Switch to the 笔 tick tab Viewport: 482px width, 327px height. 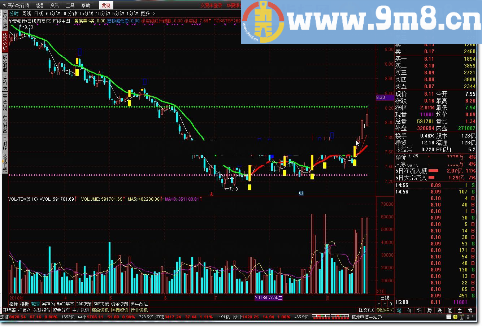pos(399,310)
